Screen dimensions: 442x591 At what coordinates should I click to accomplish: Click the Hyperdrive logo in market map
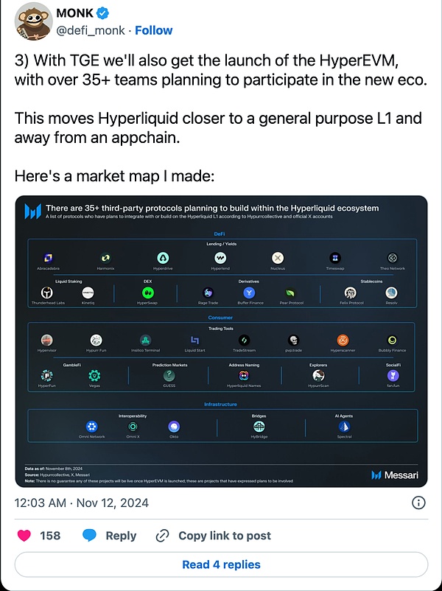pyautogui.click(x=163, y=258)
